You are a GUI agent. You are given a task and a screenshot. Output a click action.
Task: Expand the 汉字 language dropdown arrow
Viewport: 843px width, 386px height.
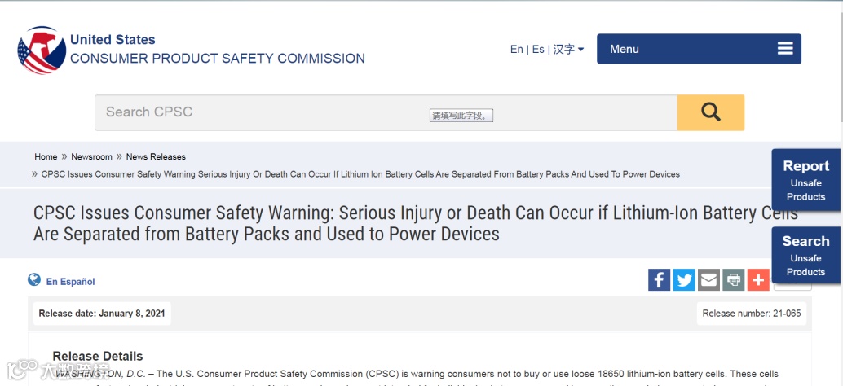click(580, 50)
